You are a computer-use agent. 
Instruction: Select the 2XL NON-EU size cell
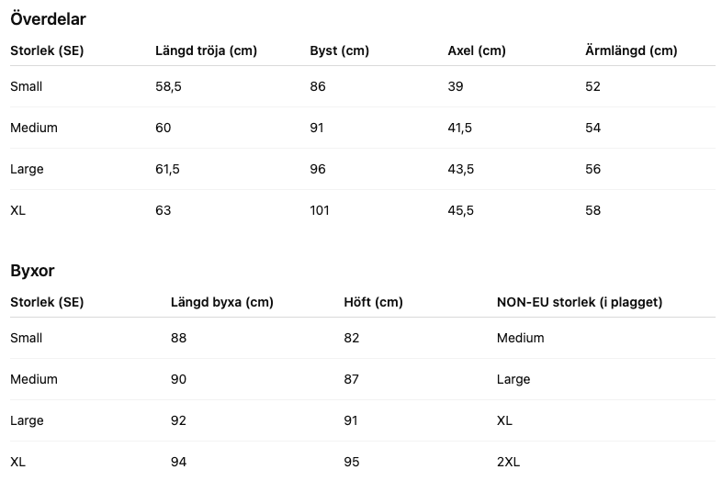(x=508, y=462)
